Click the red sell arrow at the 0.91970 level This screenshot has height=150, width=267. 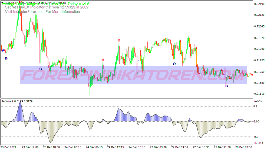coord(119,40)
